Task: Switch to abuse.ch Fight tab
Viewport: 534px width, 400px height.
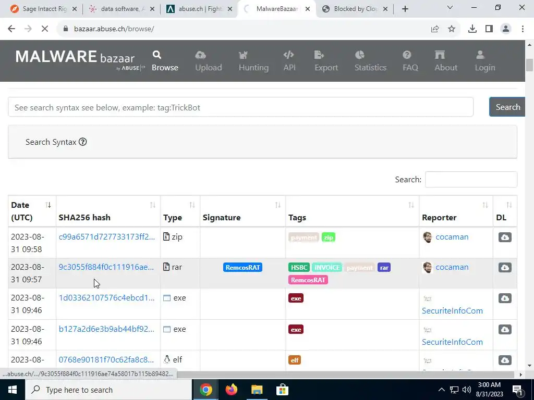Action: (199, 9)
